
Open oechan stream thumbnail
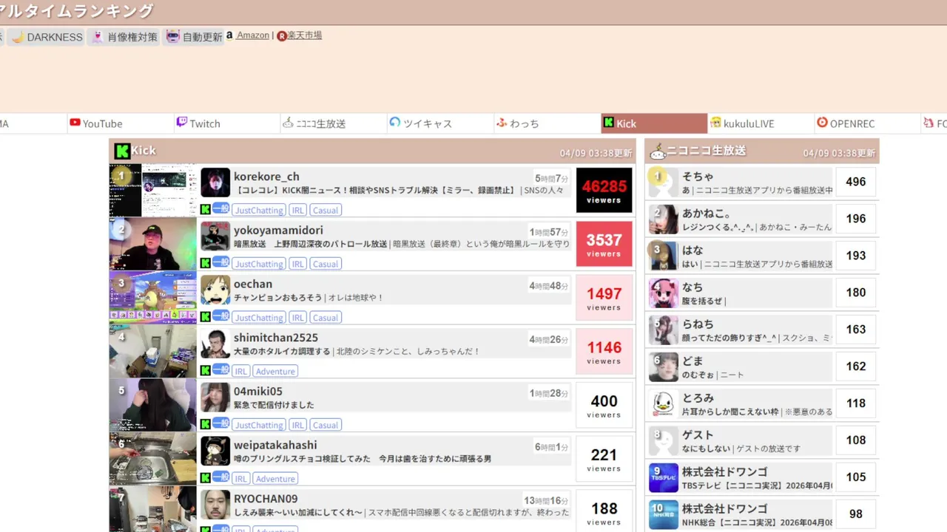coord(153,299)
